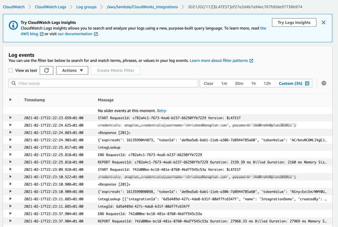Screen dimensions: 338x227
Task: Click the REPORT message with Duration 2159.39 ms
Action: (x=212, y=162)
